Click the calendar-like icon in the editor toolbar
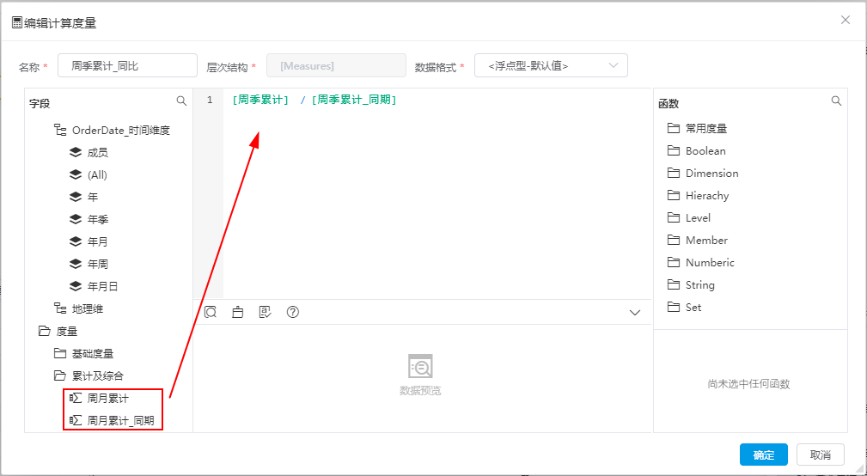867x476 pixels. click(238, 312)
